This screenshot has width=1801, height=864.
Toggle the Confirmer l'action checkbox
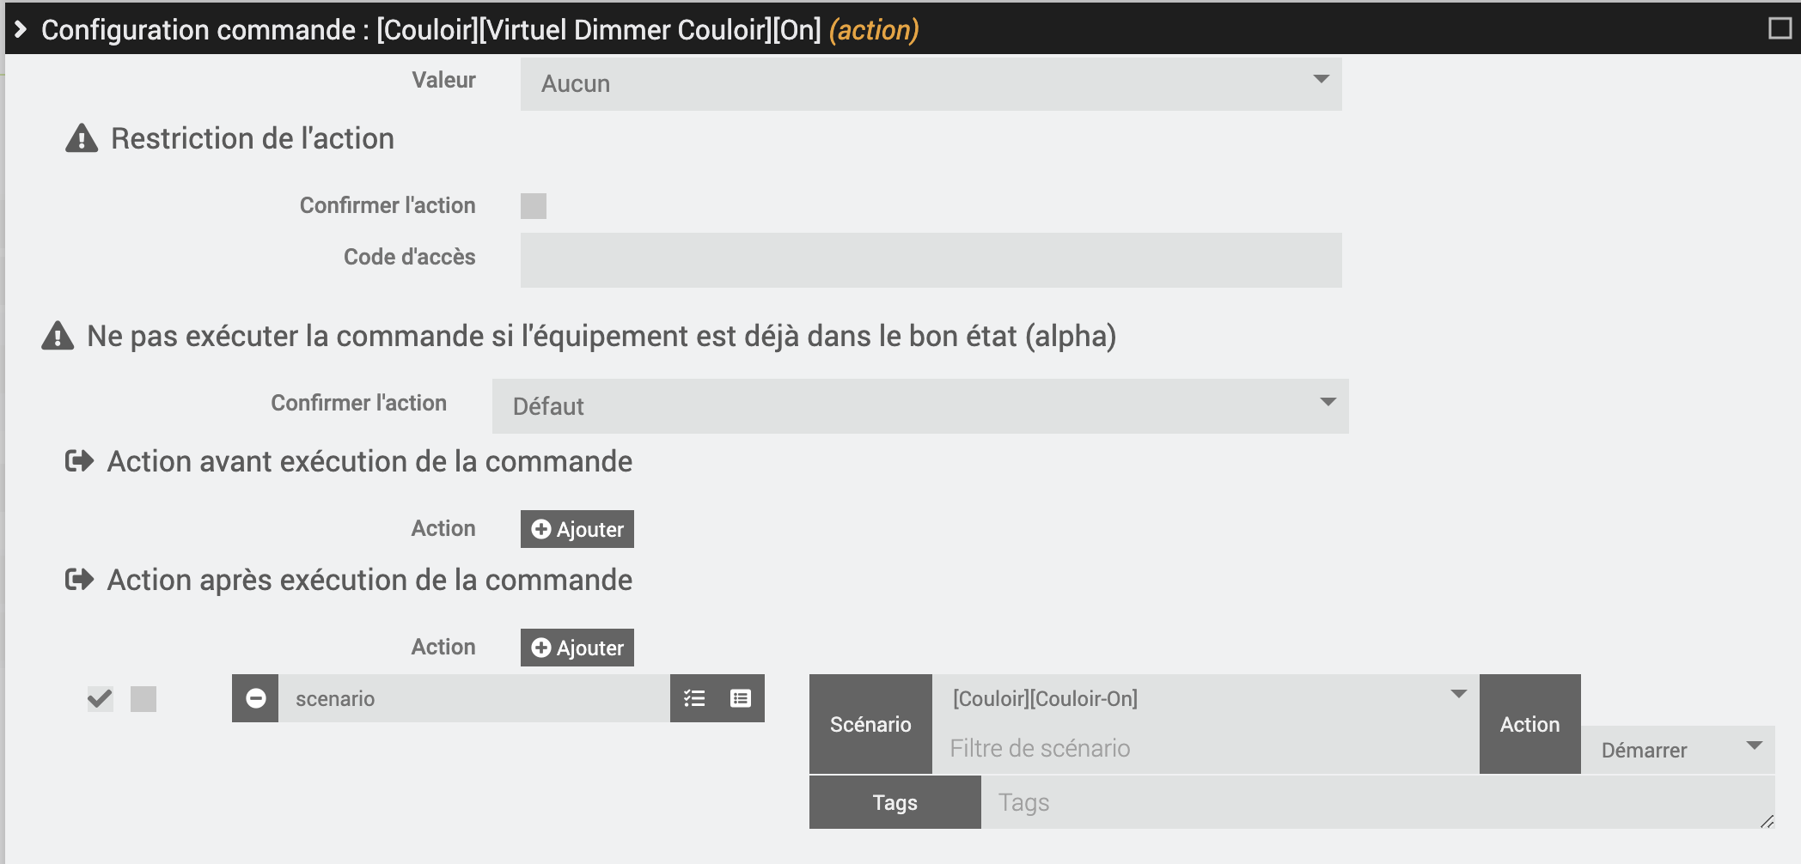coord(534,206)
